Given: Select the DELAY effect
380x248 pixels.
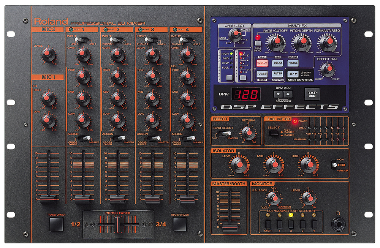Looking at the screenshot, I should [x=277, y=62].
